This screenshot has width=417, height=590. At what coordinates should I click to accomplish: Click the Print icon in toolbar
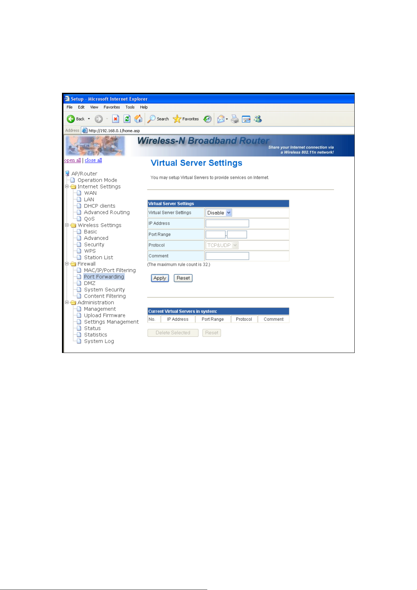pyautogui.click(x=235, y=119)
